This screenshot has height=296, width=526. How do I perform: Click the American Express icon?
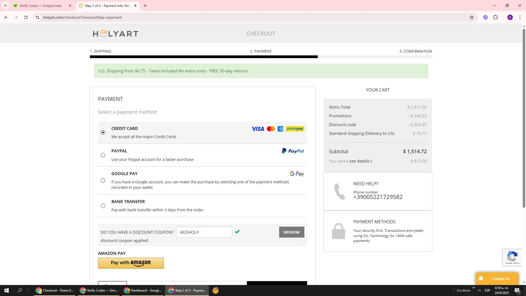pos(281,129)
